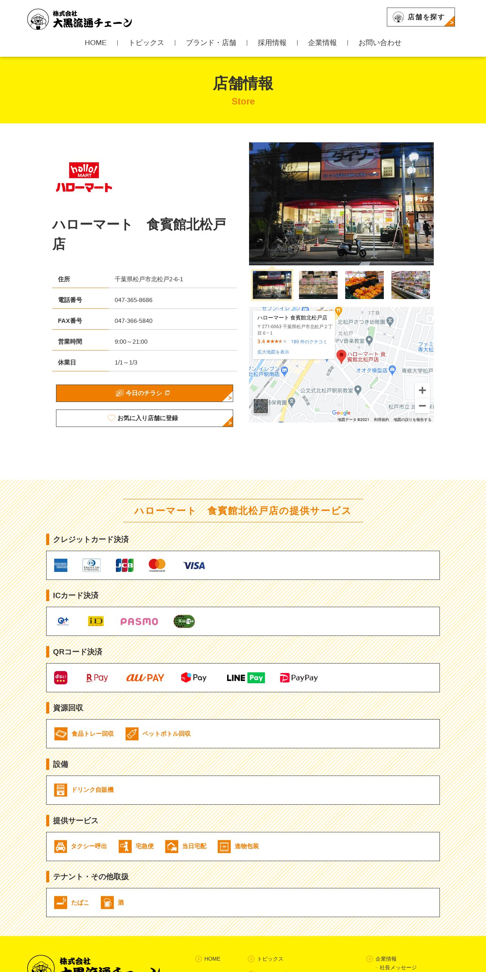Click the QUICPay icon

point(63,621)
